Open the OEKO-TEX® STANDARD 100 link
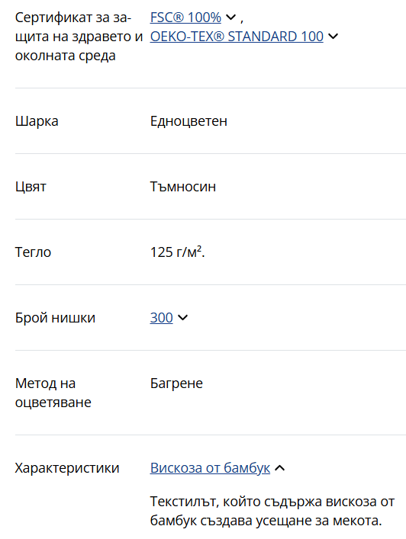Screen dimensions: 406x539 click(237, 37)
